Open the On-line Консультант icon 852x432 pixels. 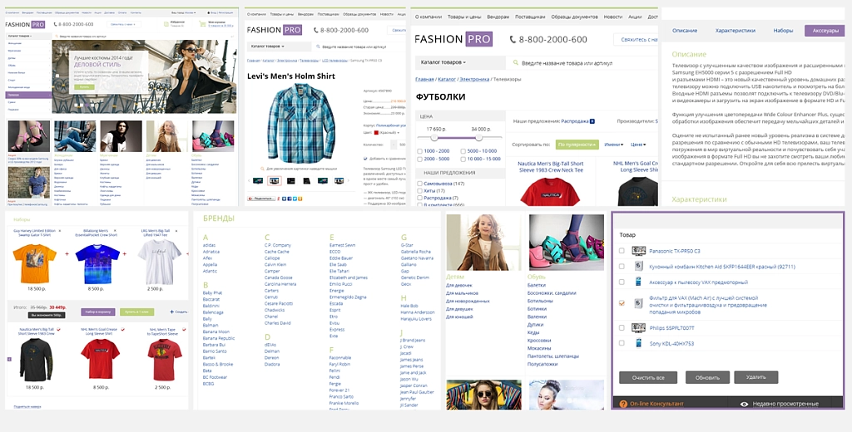pos(624,404)
